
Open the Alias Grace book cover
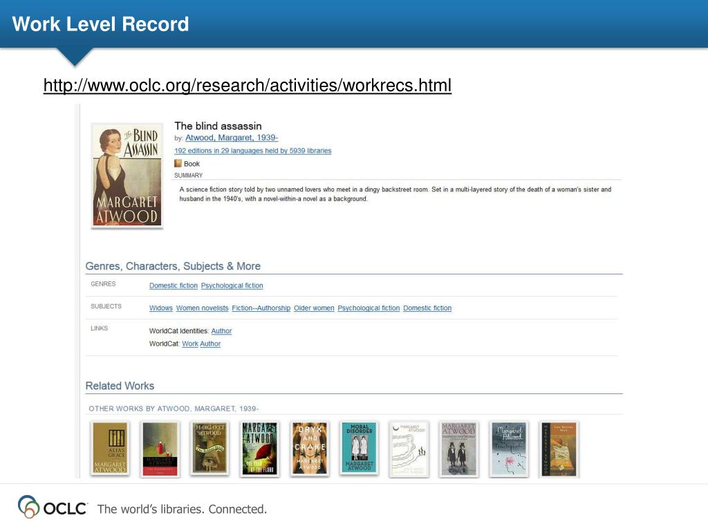pos(110,448)
